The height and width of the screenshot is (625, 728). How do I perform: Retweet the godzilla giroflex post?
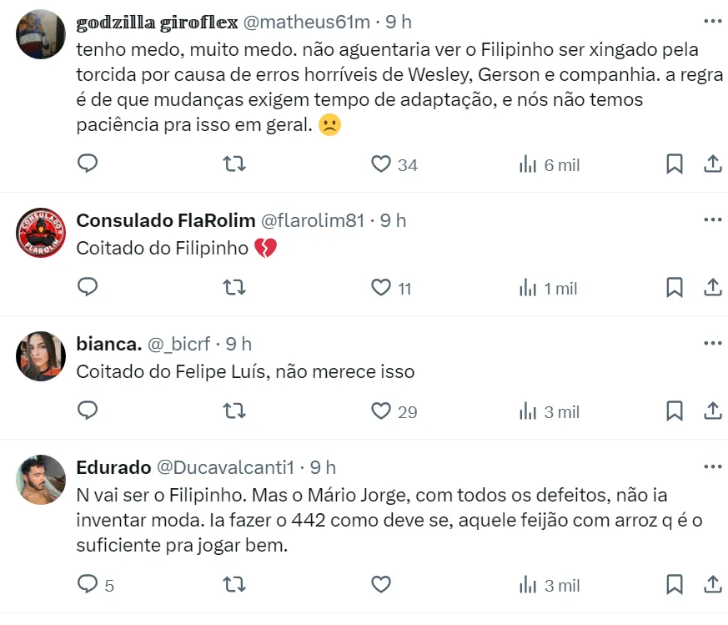tap(235, 164)
